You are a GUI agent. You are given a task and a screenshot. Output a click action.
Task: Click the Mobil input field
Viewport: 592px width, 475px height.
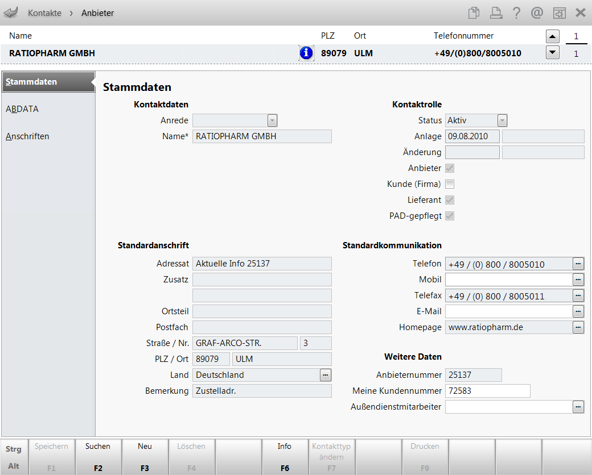click(509, 280)
